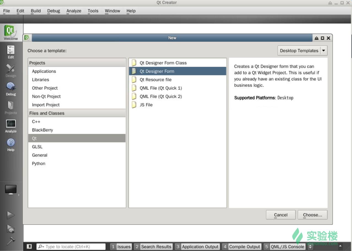Select Import Project category
Image resolution: width=352 pixels, height=251 pixels.
pyautogui.click(x=77, y=105)
